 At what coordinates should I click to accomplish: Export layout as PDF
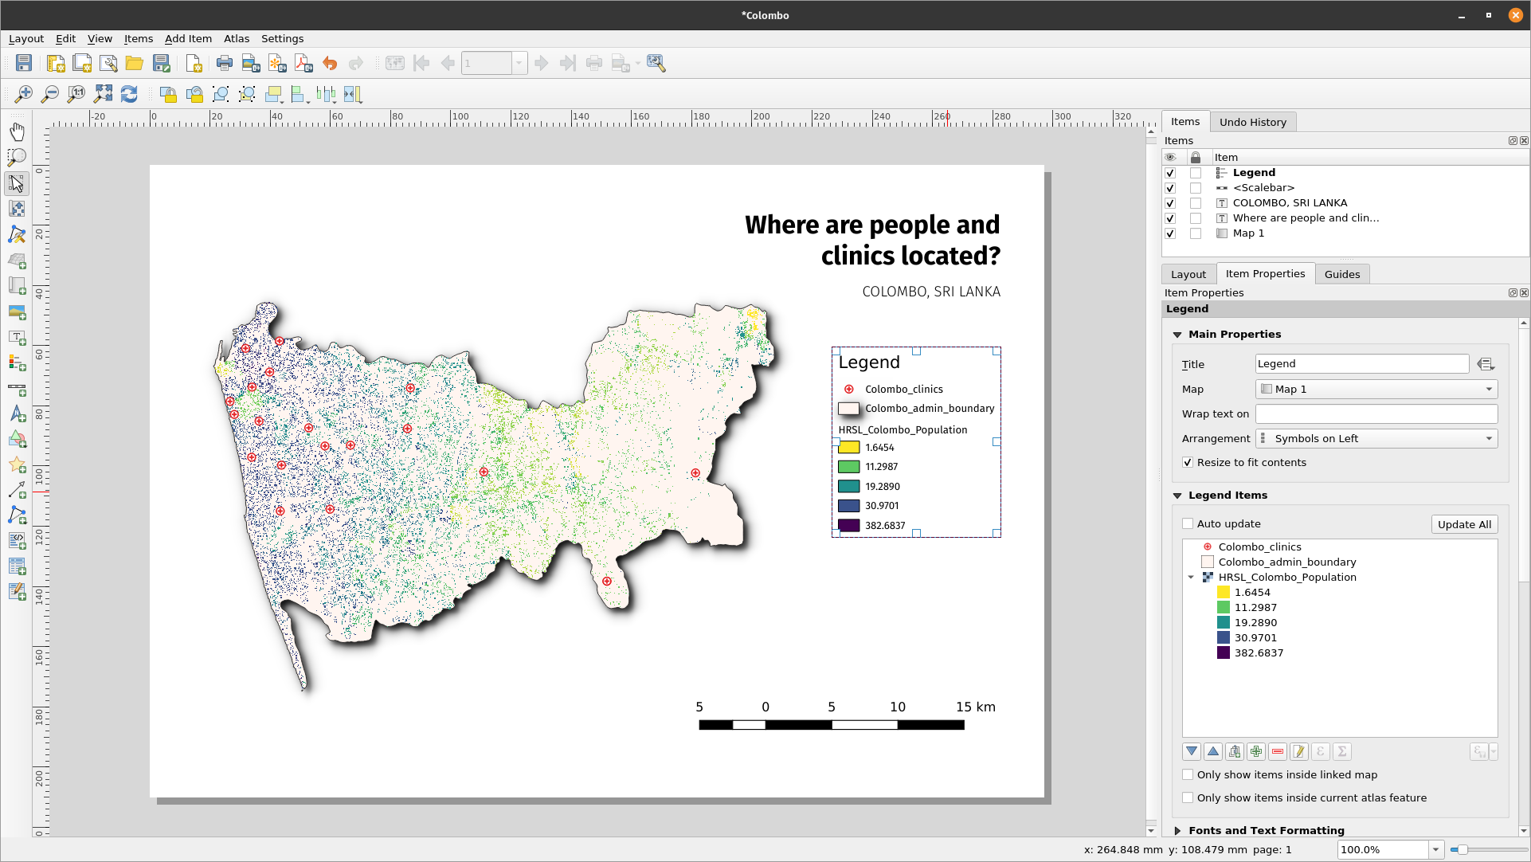coord(303,64)
